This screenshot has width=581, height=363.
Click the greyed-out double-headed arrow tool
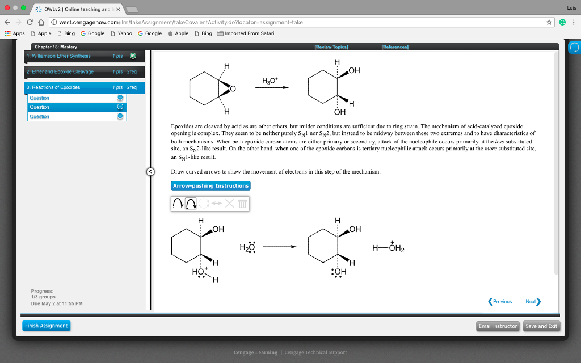click(217, 204)
